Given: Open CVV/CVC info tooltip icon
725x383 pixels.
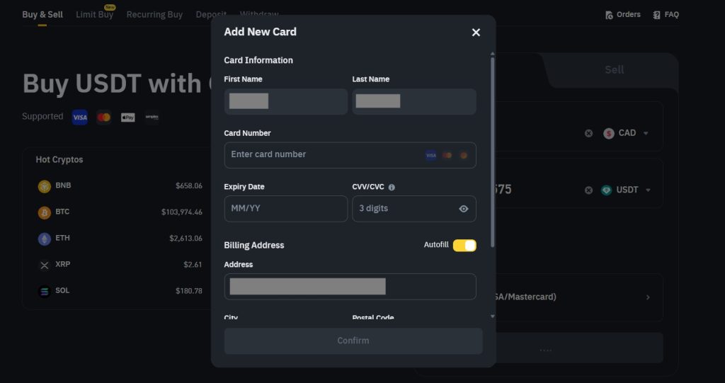Looking at the screenshot, I should click(392, 188).
